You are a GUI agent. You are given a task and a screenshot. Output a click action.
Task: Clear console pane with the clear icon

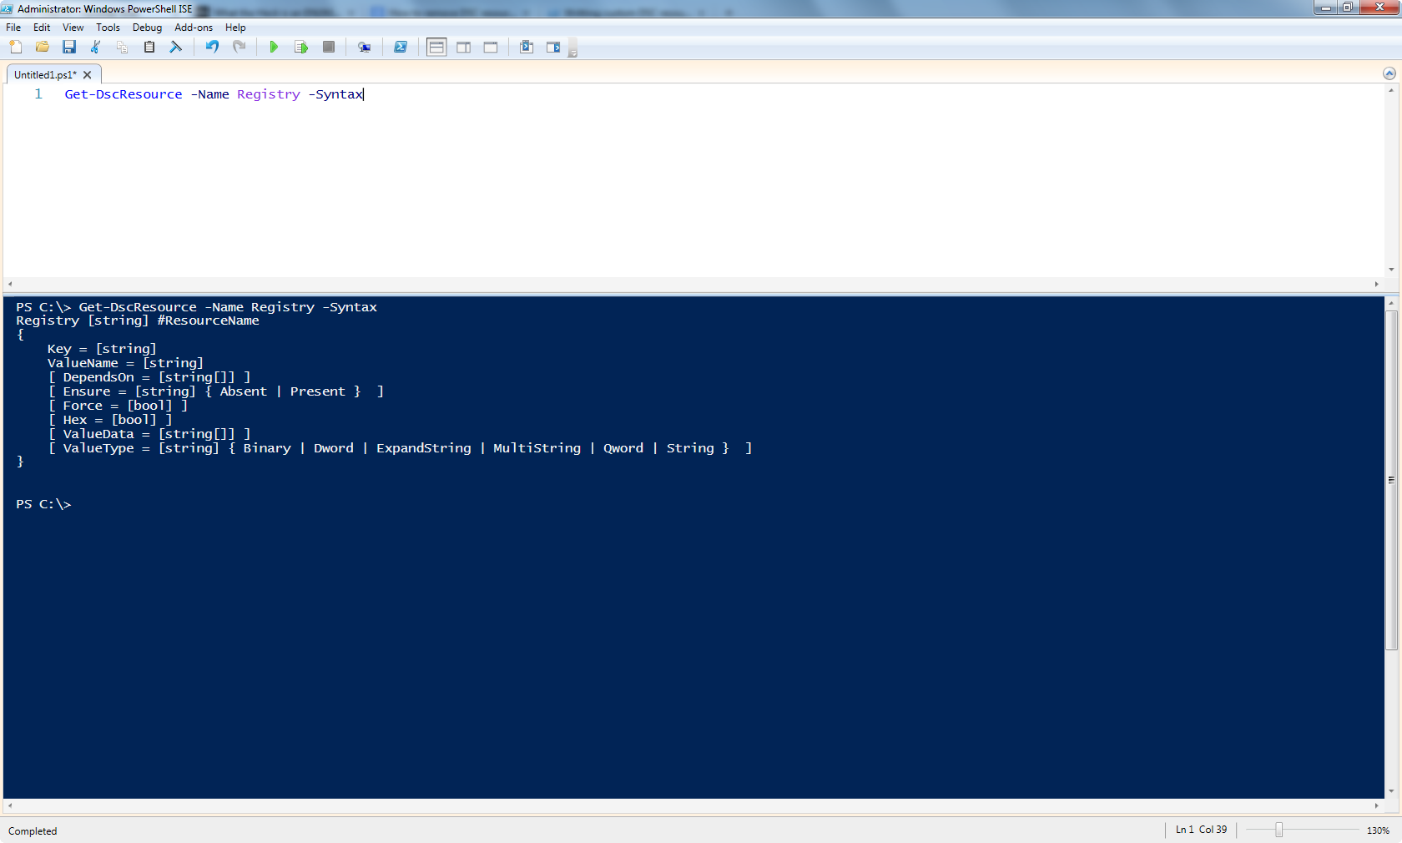pyautogui.click(x=176, y=48)
